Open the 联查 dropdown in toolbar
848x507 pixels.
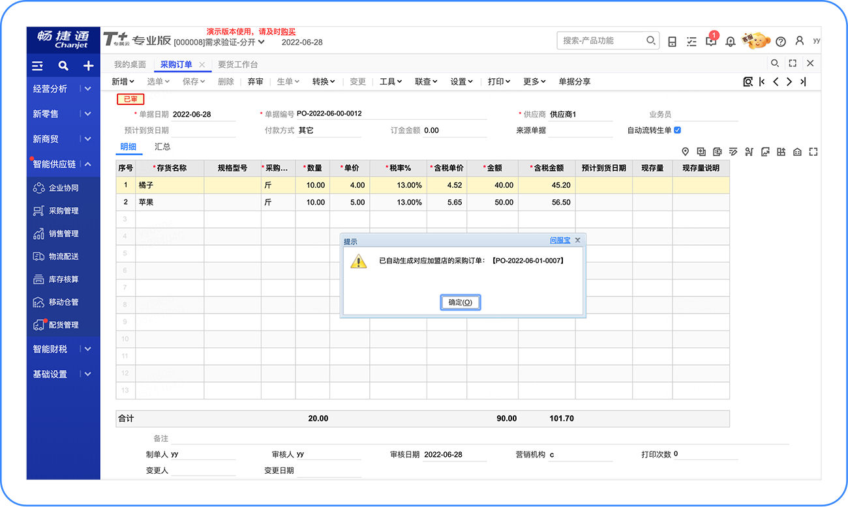point(427,81)
